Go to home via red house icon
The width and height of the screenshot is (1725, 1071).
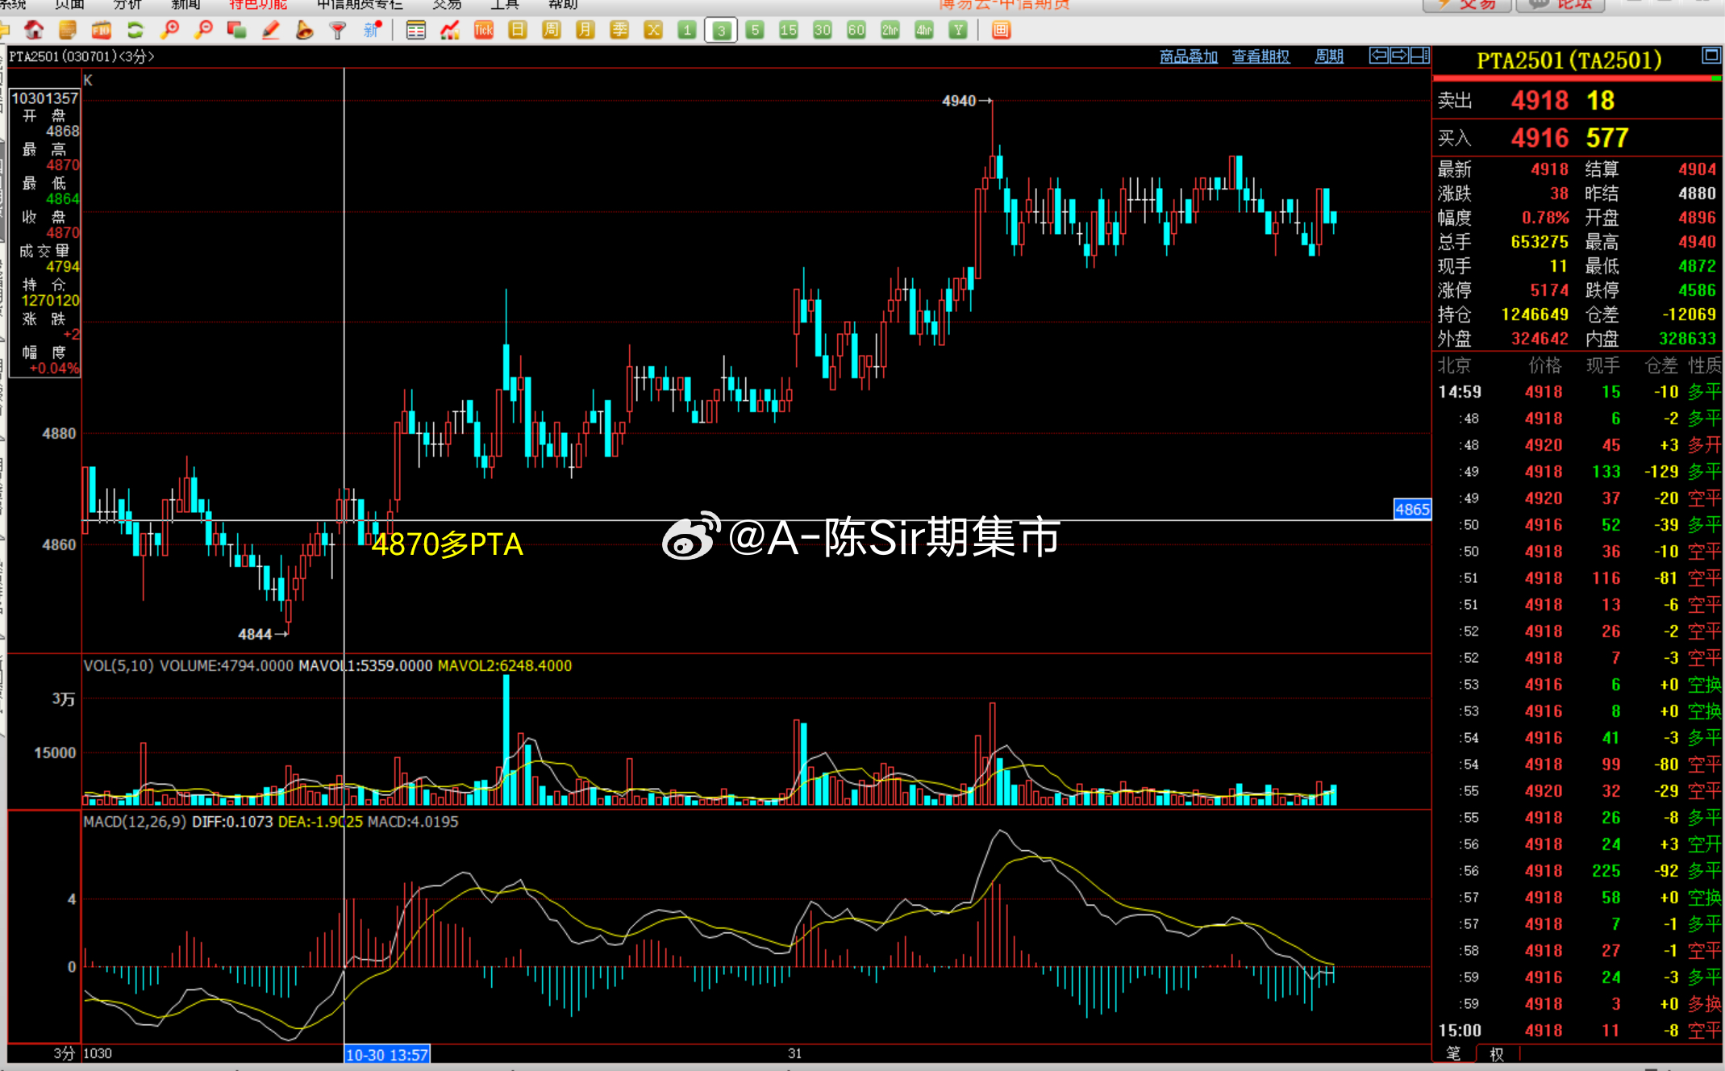click(x=34, y=31)
